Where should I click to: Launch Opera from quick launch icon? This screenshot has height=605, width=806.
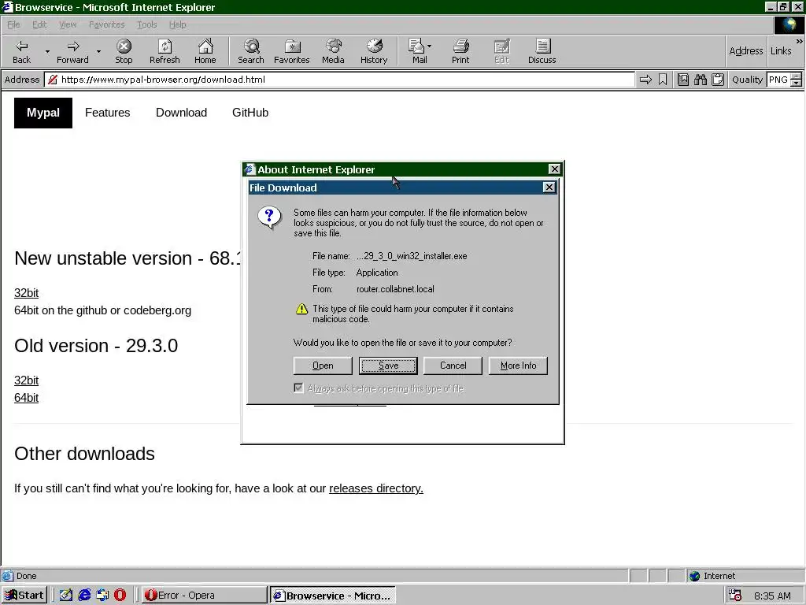pyautogui.click(x=120, y=596)
